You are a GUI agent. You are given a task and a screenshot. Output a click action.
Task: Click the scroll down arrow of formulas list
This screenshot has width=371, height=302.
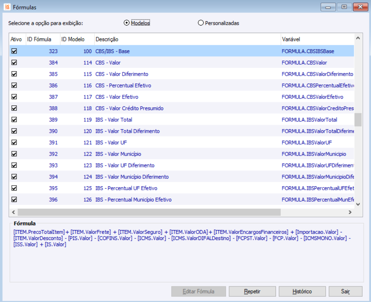click(358, 204)
